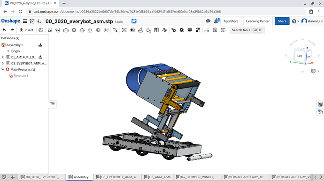The image size is (324, 181).
Task: Switch to the 04_CLIMBER_WINCH tab
Action: point(196,177)
